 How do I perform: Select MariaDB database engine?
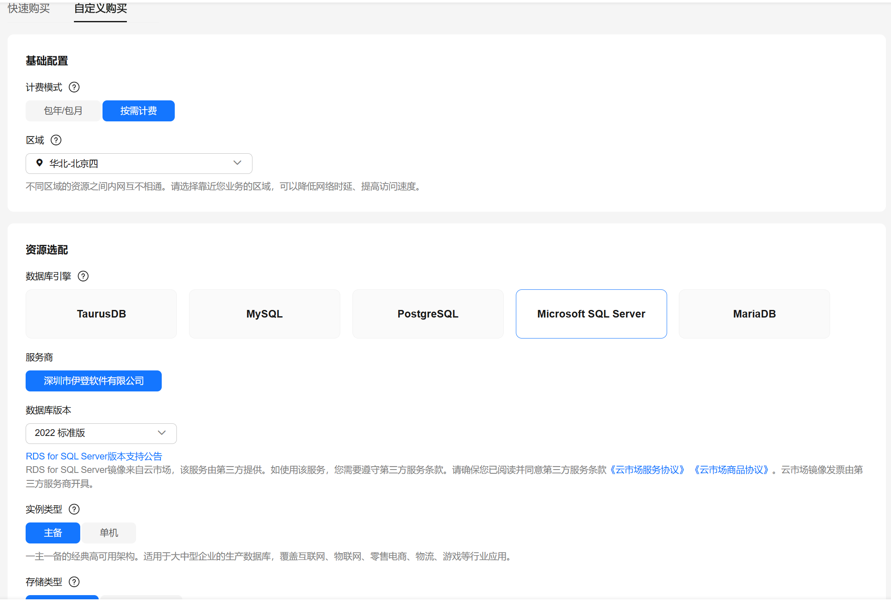pos(754,314)
